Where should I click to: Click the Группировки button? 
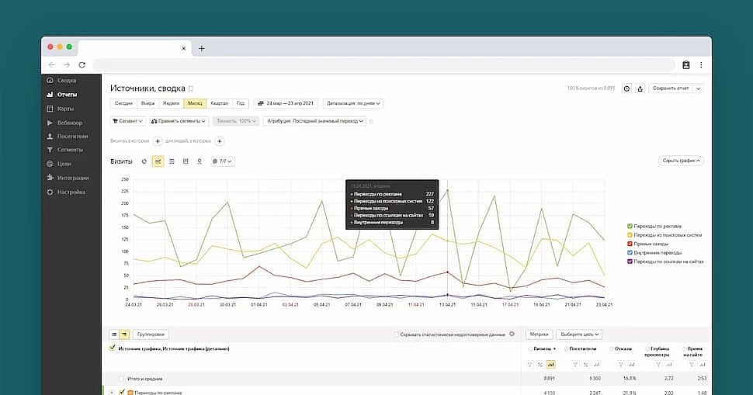151,334
